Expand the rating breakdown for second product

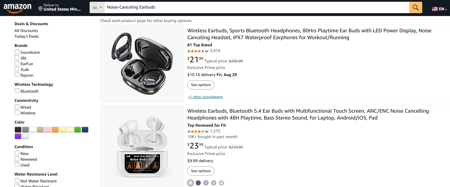click(x=207, y=131)
